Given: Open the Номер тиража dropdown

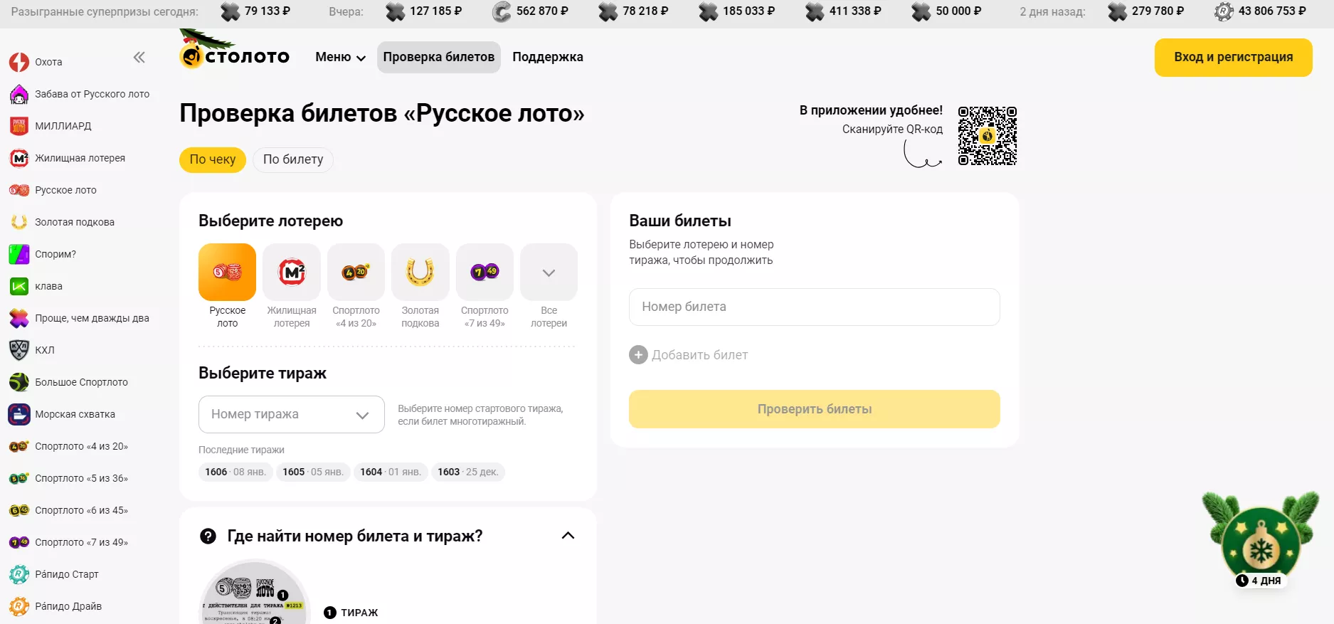Looking at the screenshot, I should coord(291,414).
